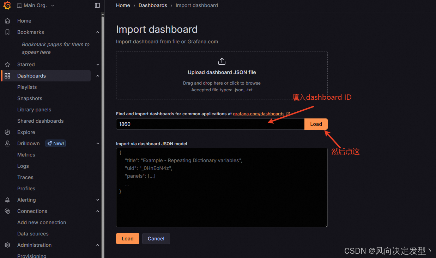Open Administration in the sidebar
Screen dimensions: 436x258
tap(34, 245)
